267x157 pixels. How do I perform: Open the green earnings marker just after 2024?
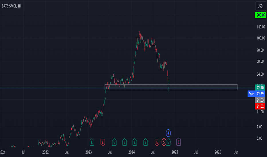click(135, 142)
